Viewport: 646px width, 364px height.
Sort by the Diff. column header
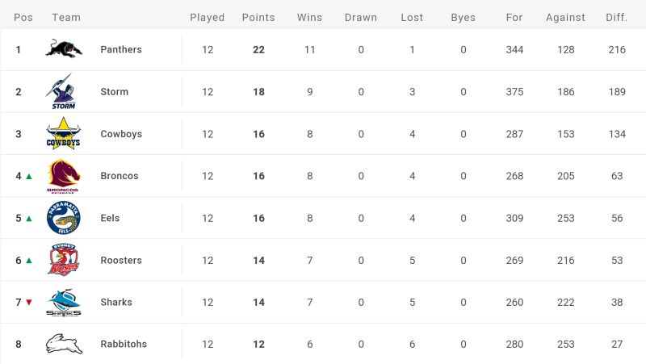point(617,17)
